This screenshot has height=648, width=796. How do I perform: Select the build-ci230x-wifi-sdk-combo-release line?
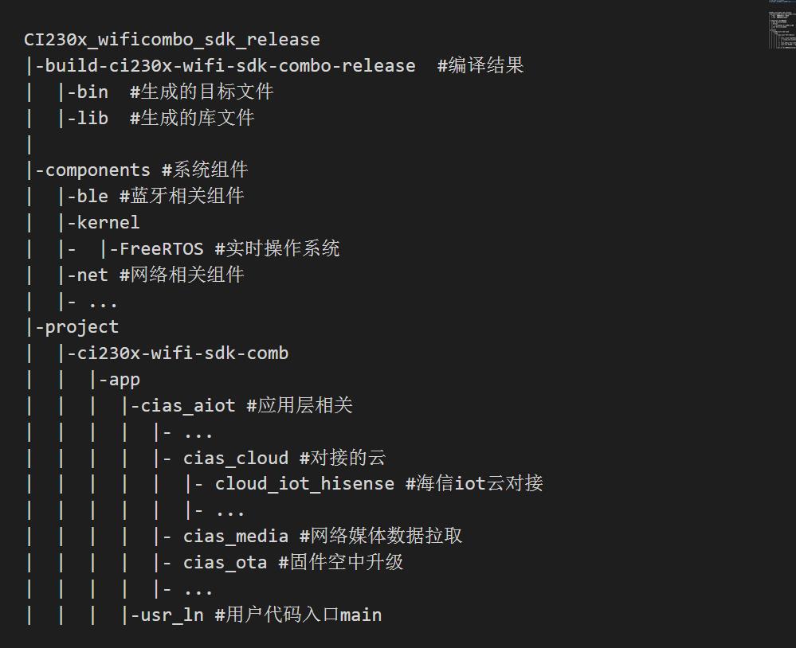275,65
